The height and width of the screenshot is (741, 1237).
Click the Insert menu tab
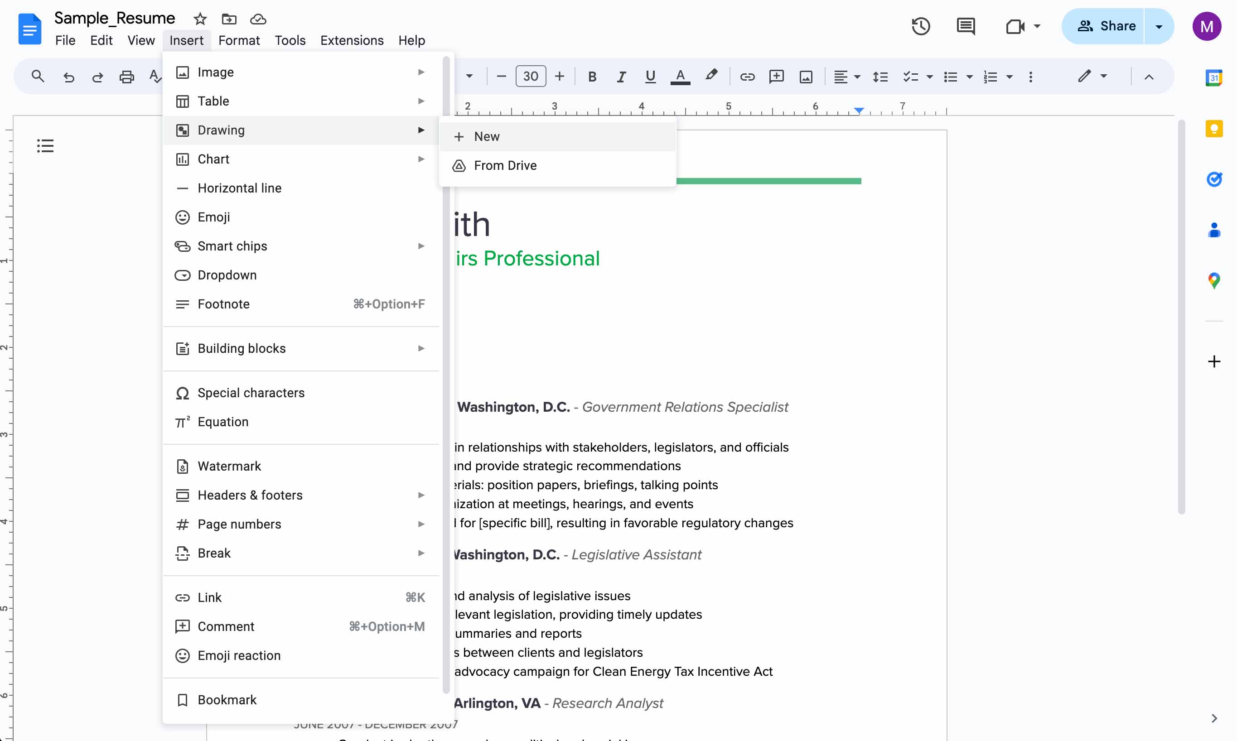click(186, 40)
